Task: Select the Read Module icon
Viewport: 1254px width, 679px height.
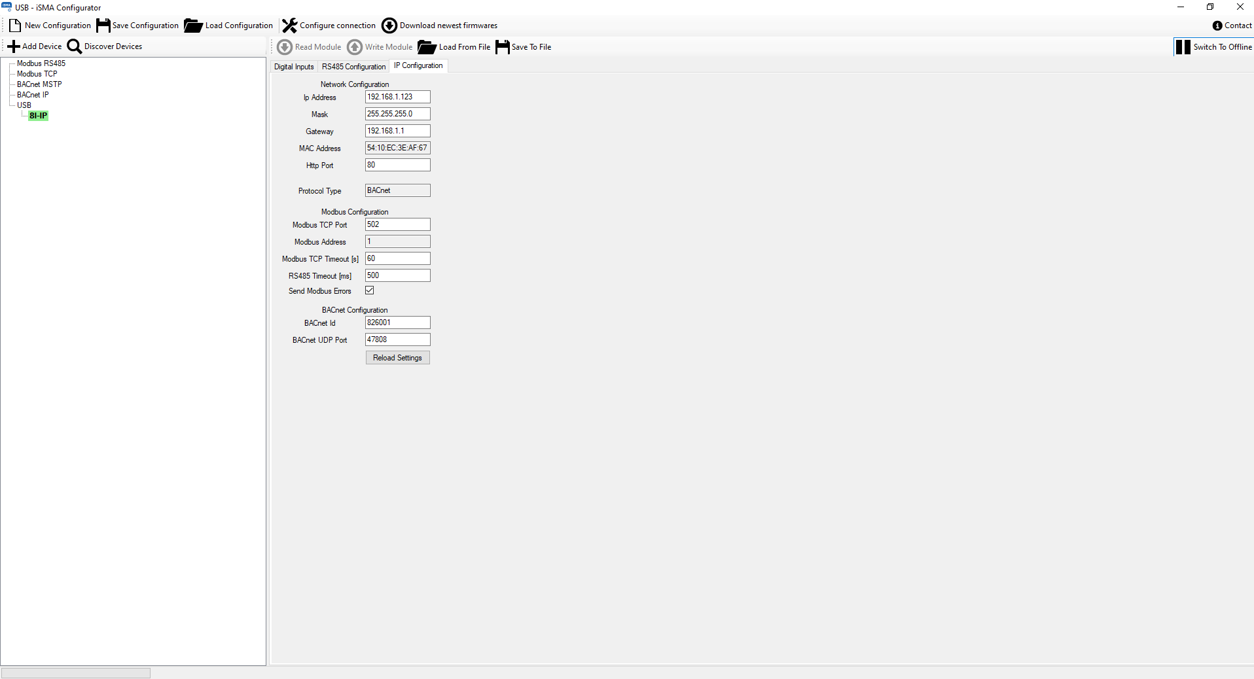Action: pos(284,46)
